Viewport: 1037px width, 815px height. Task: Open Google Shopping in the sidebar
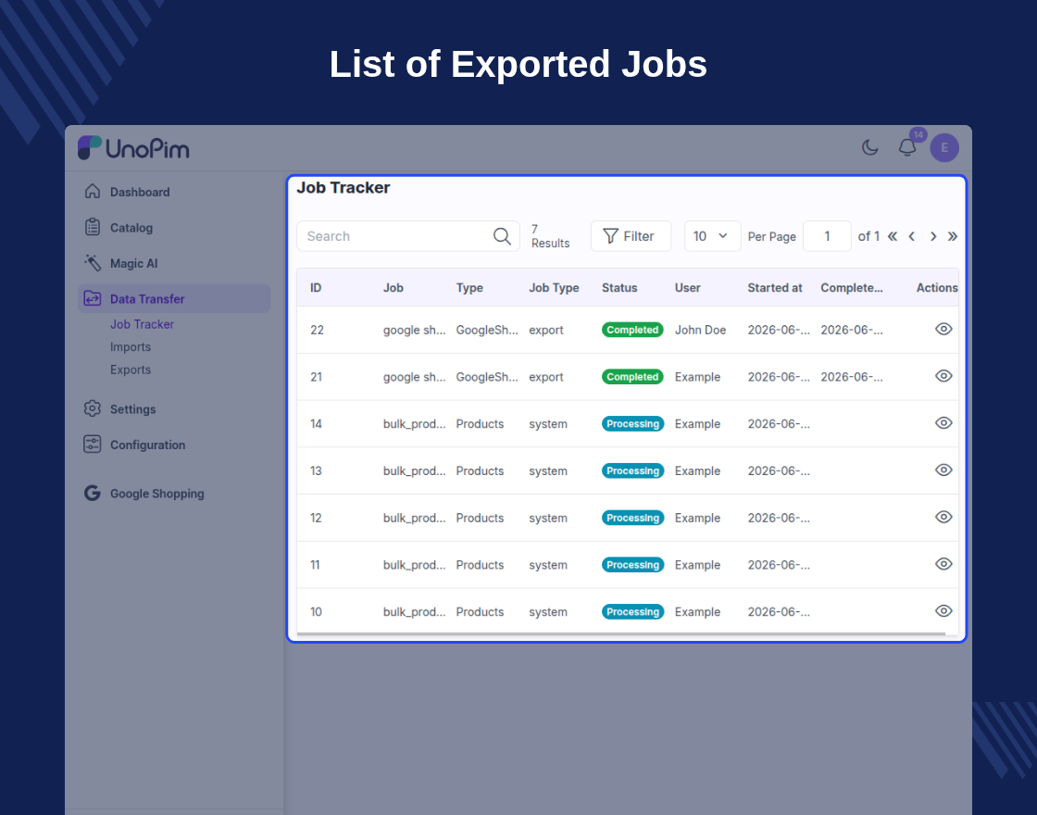coord(156,494)
